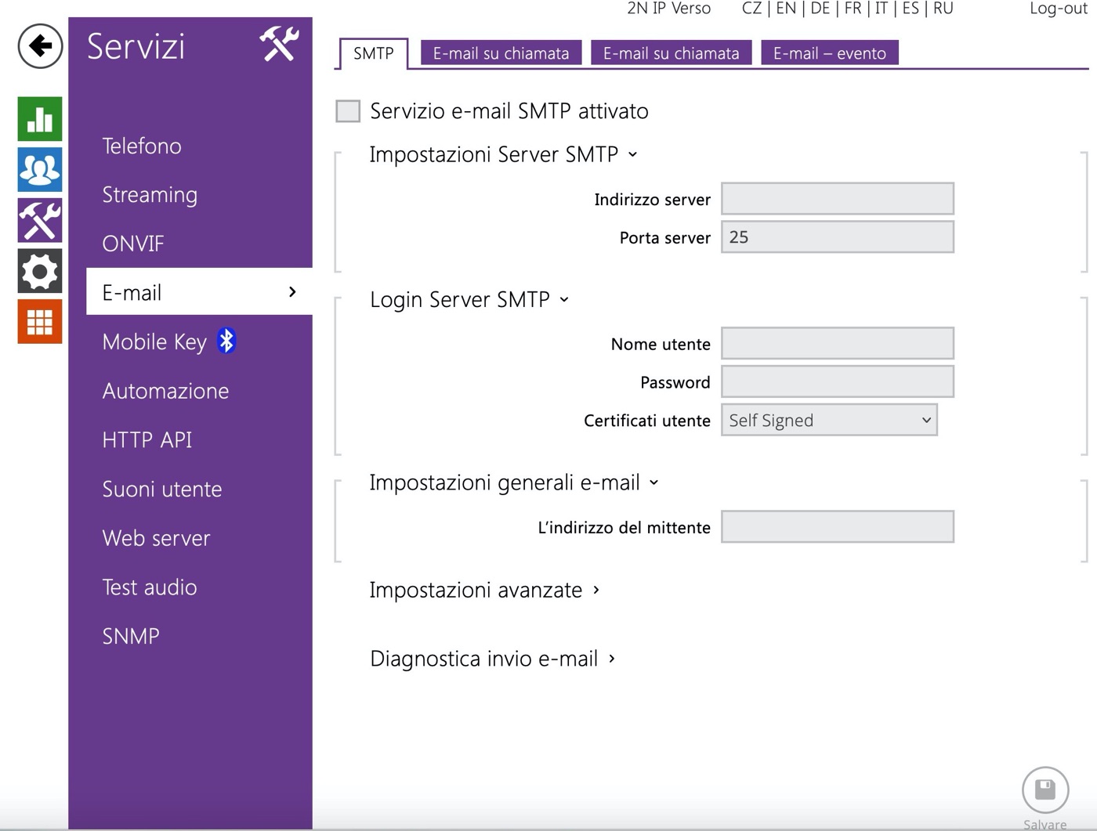
Task: Switch language to DE
Action: coord(820,9)
